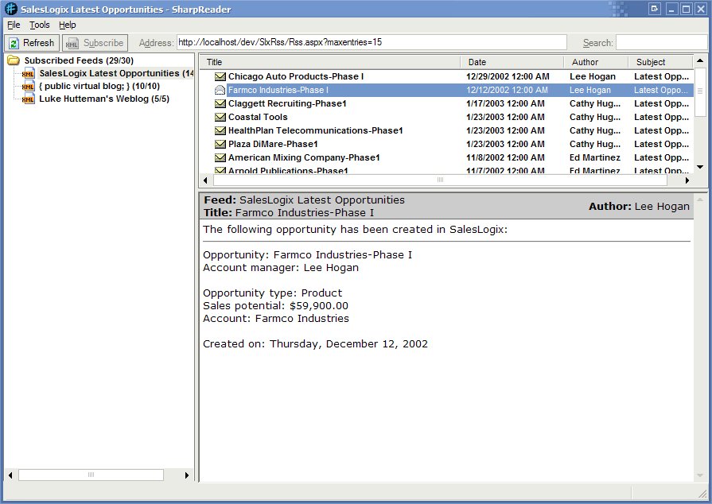
Task: Click Subject cell of Coastal Tools row
Action: click(x=661, y=117)
